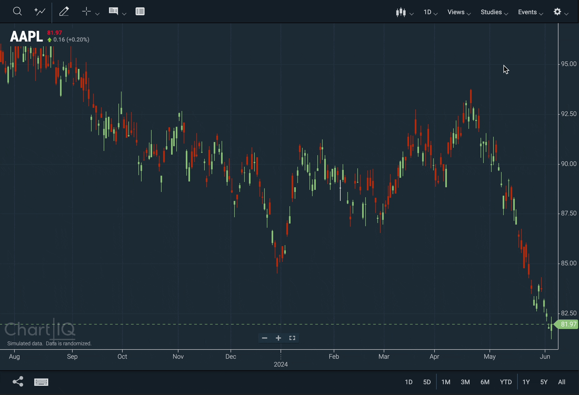Toggle full screen chart mode
Viewport: 579px width, 395px height.
click(x=293, y=338)
